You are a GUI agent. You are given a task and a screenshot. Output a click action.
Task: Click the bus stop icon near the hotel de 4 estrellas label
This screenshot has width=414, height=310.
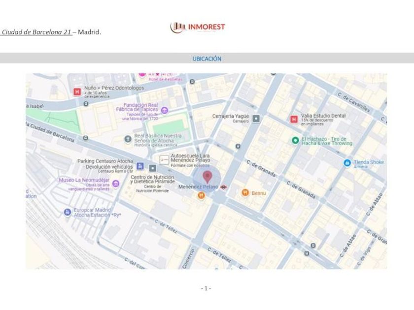tap(192, 82)
